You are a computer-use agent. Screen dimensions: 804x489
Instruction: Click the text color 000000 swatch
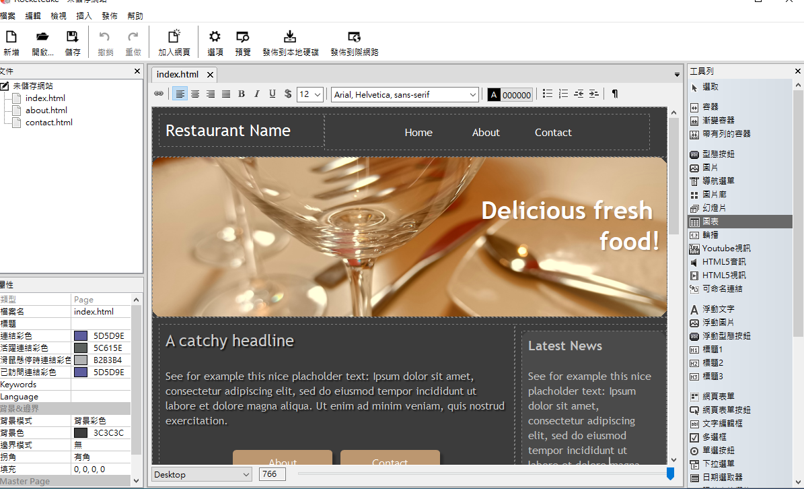510,95
